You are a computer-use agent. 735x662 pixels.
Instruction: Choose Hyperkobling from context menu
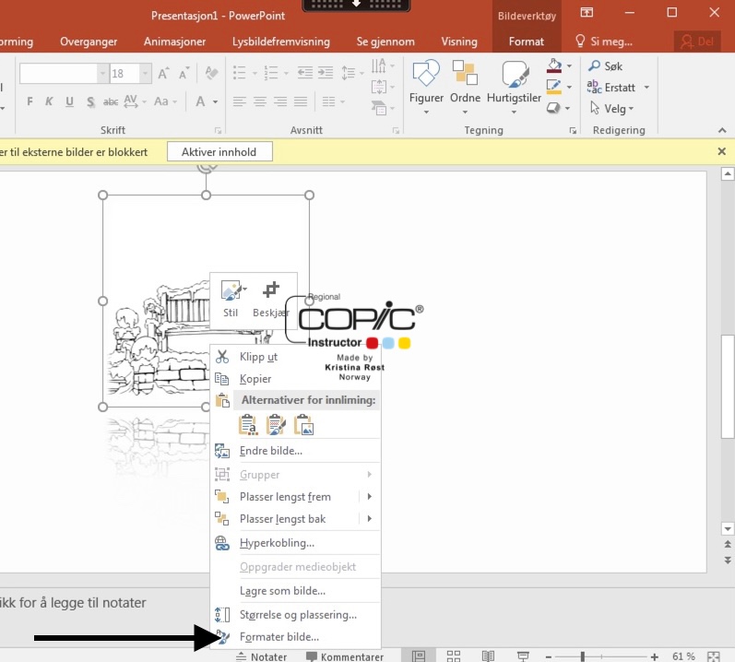(x=296, y=542)
